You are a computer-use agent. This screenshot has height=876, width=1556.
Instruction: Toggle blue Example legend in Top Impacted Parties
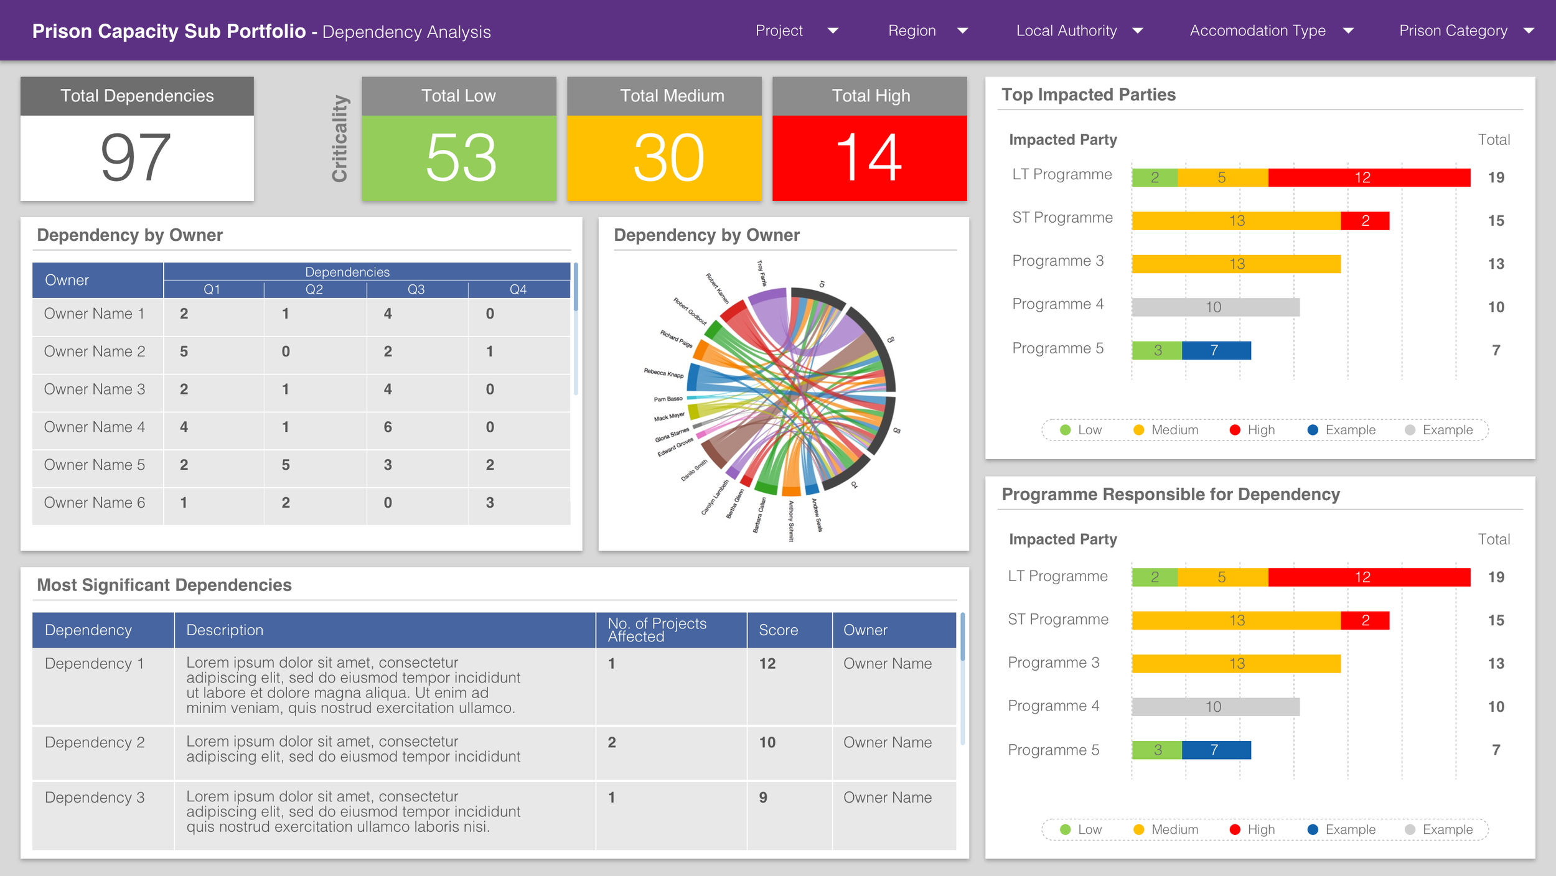[x=1313, y=430]
